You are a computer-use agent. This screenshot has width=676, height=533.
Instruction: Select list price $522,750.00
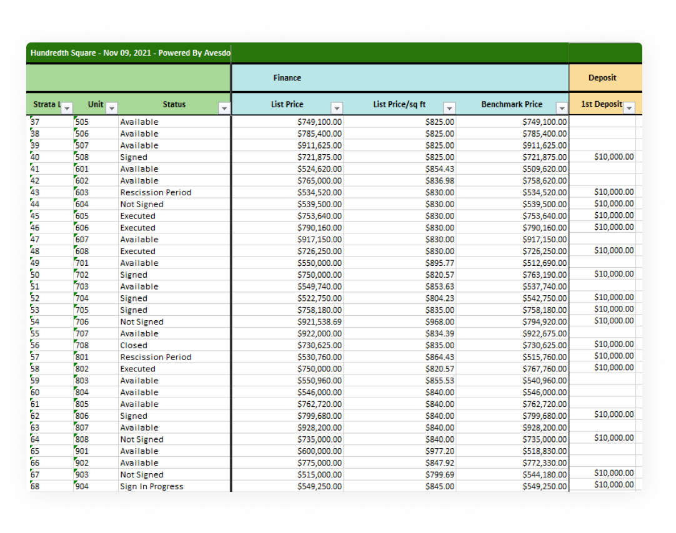288,298
